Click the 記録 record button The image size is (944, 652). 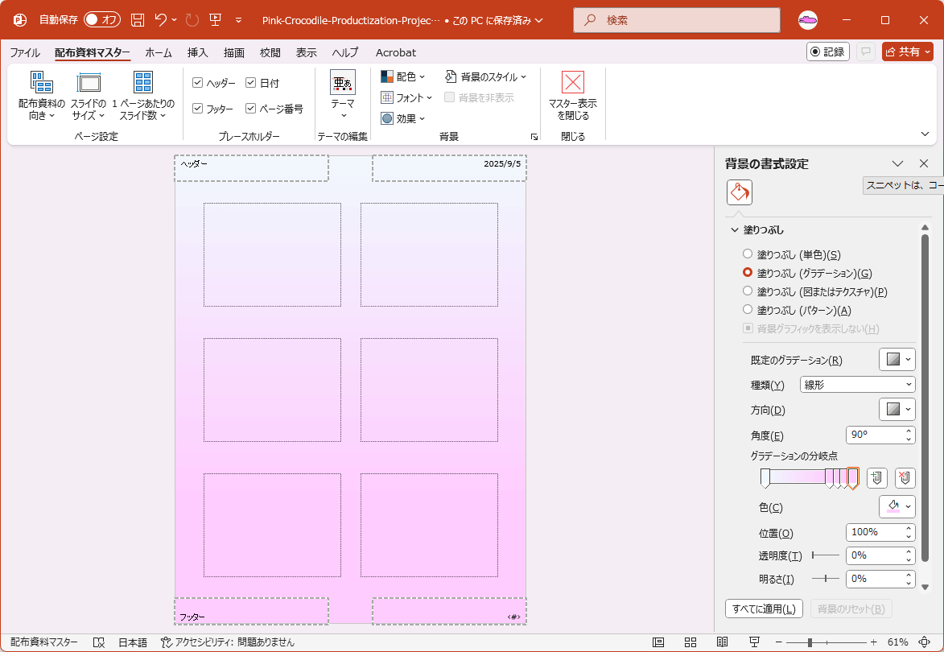coord(828,52)
